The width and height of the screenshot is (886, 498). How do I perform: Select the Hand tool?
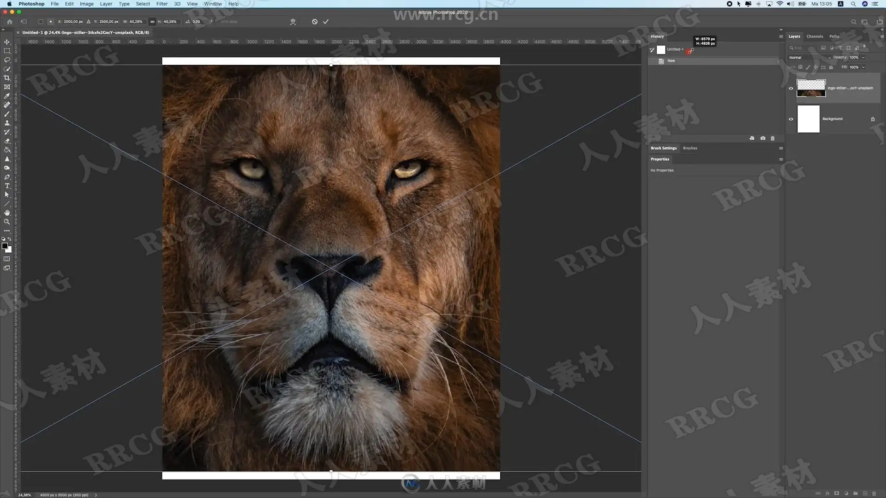(7, 213)
